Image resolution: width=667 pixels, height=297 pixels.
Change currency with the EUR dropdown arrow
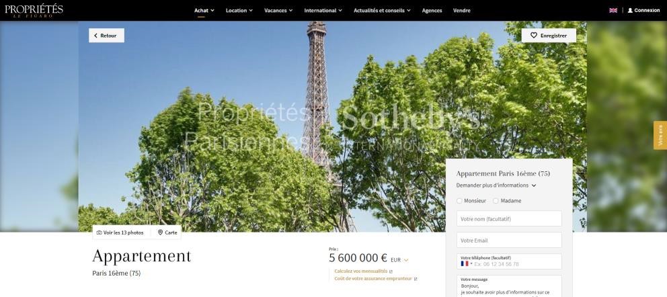[406, 260]
